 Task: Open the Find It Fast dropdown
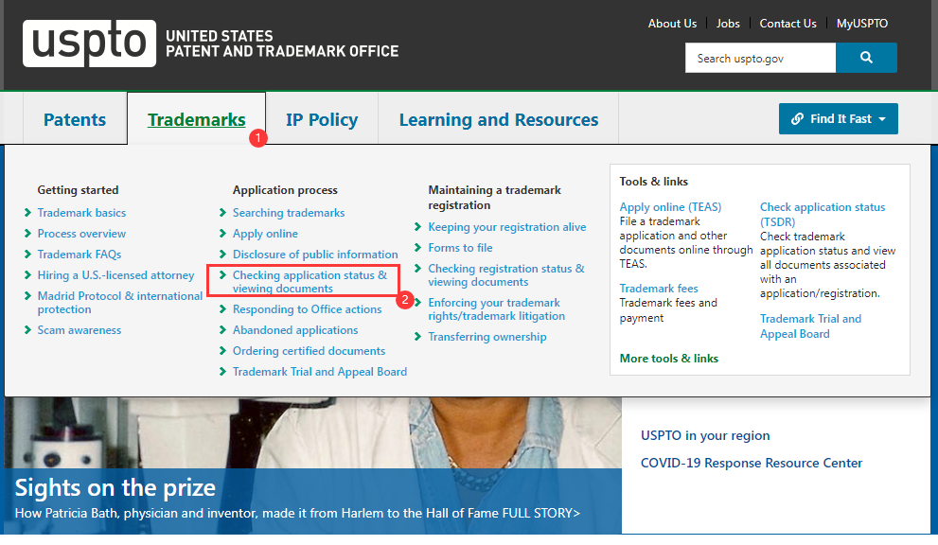[838, 118]
